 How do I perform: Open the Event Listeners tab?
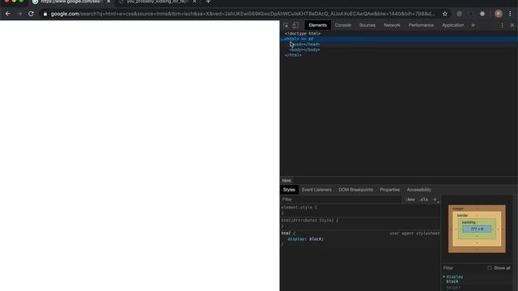pos(316,190)
